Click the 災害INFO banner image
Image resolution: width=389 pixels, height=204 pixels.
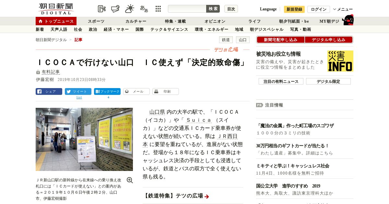coord(340,61)
